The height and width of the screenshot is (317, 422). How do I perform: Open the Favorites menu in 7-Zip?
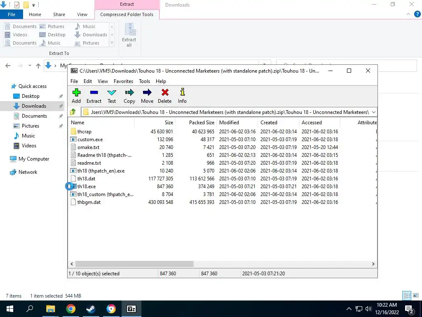tap(123, 81)
